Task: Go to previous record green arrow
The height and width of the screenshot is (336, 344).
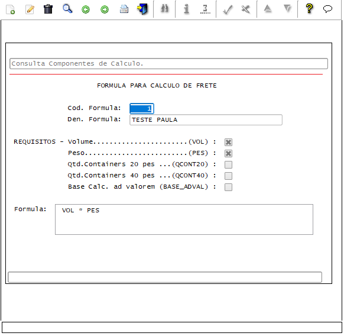Action: (x=86, y=9)
